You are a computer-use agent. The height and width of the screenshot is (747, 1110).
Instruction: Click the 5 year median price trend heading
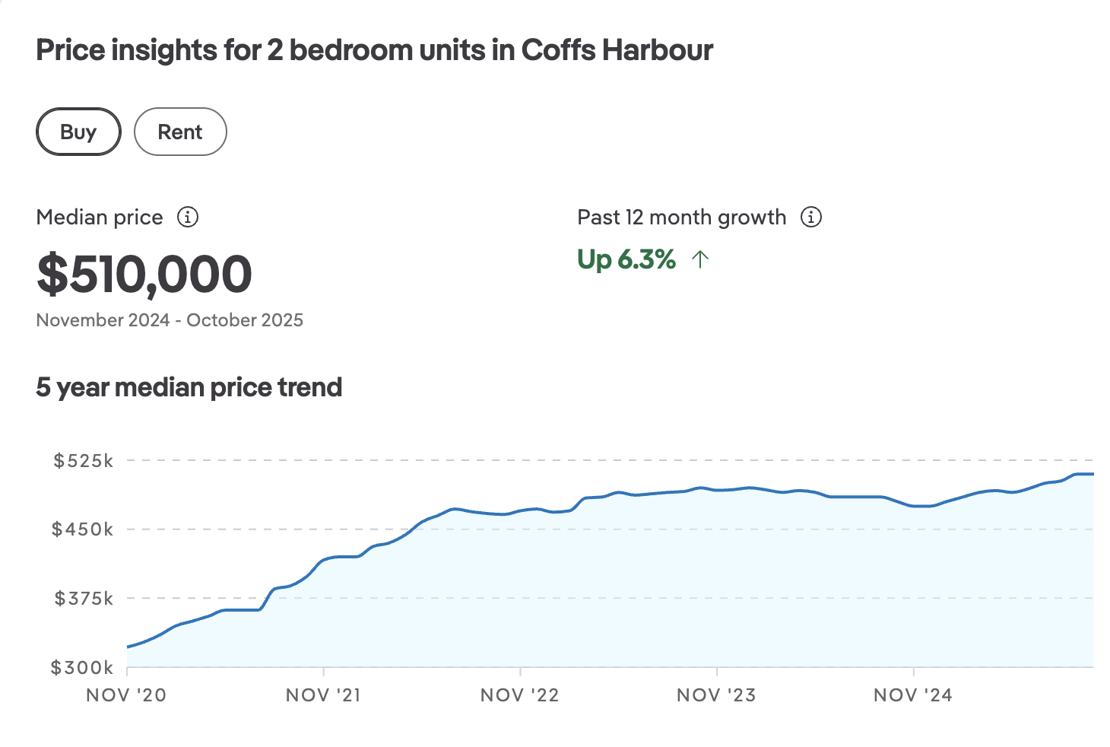(189, 387)
